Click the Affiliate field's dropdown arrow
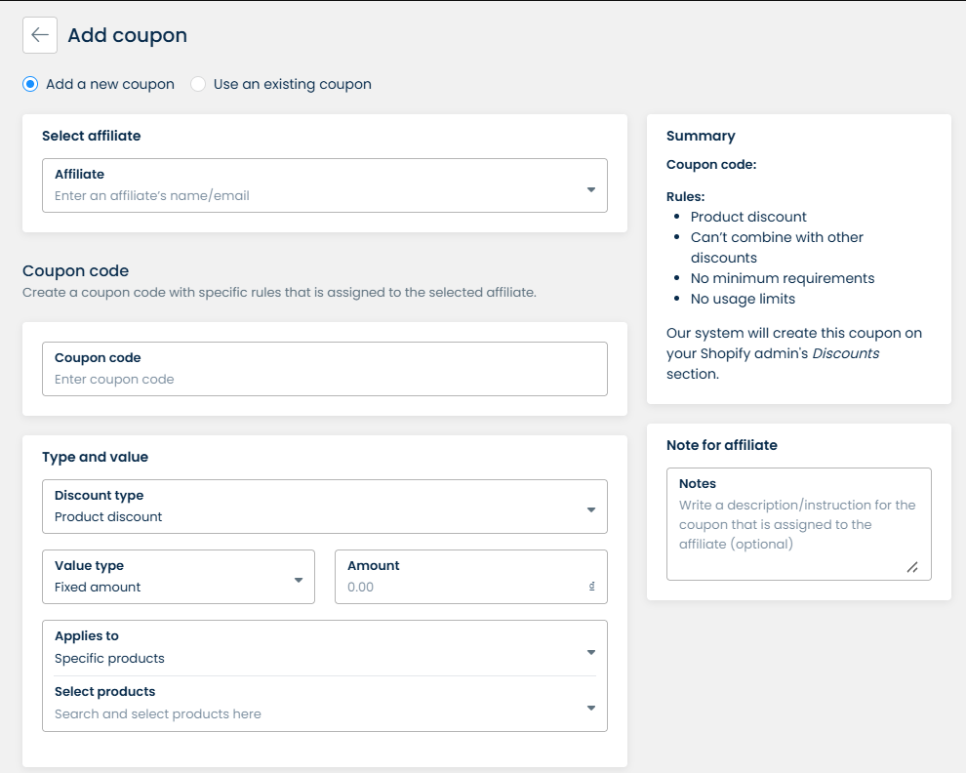 pyautogui.click(x=590, y=189)
